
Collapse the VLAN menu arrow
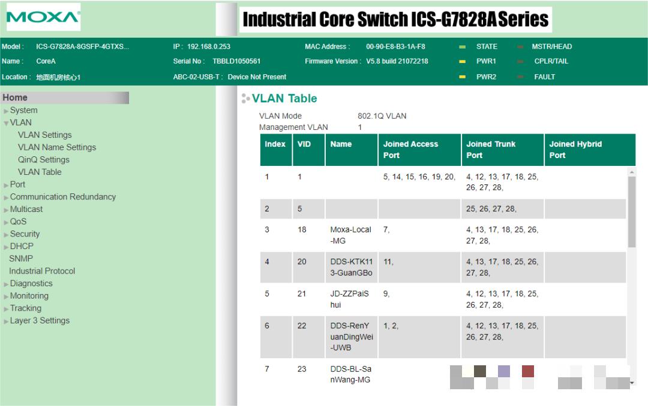(x=6, y=123)
